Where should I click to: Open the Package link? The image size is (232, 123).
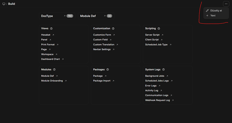[98, 76]
